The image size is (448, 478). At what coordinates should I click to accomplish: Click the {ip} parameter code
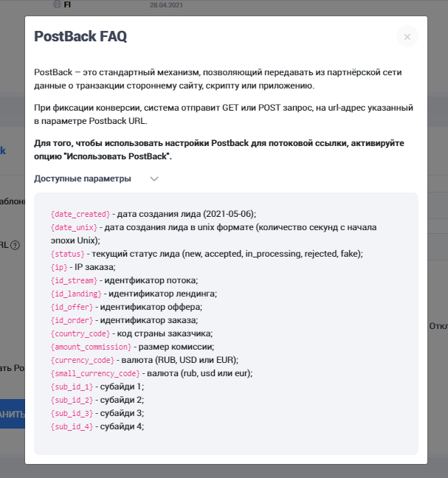[x=59, y=266]
